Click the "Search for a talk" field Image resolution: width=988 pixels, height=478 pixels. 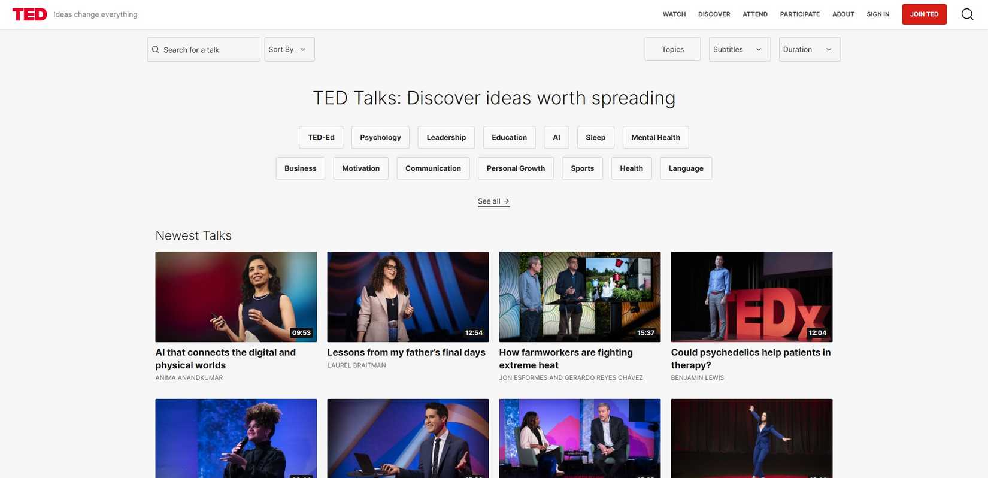[204, 50]
